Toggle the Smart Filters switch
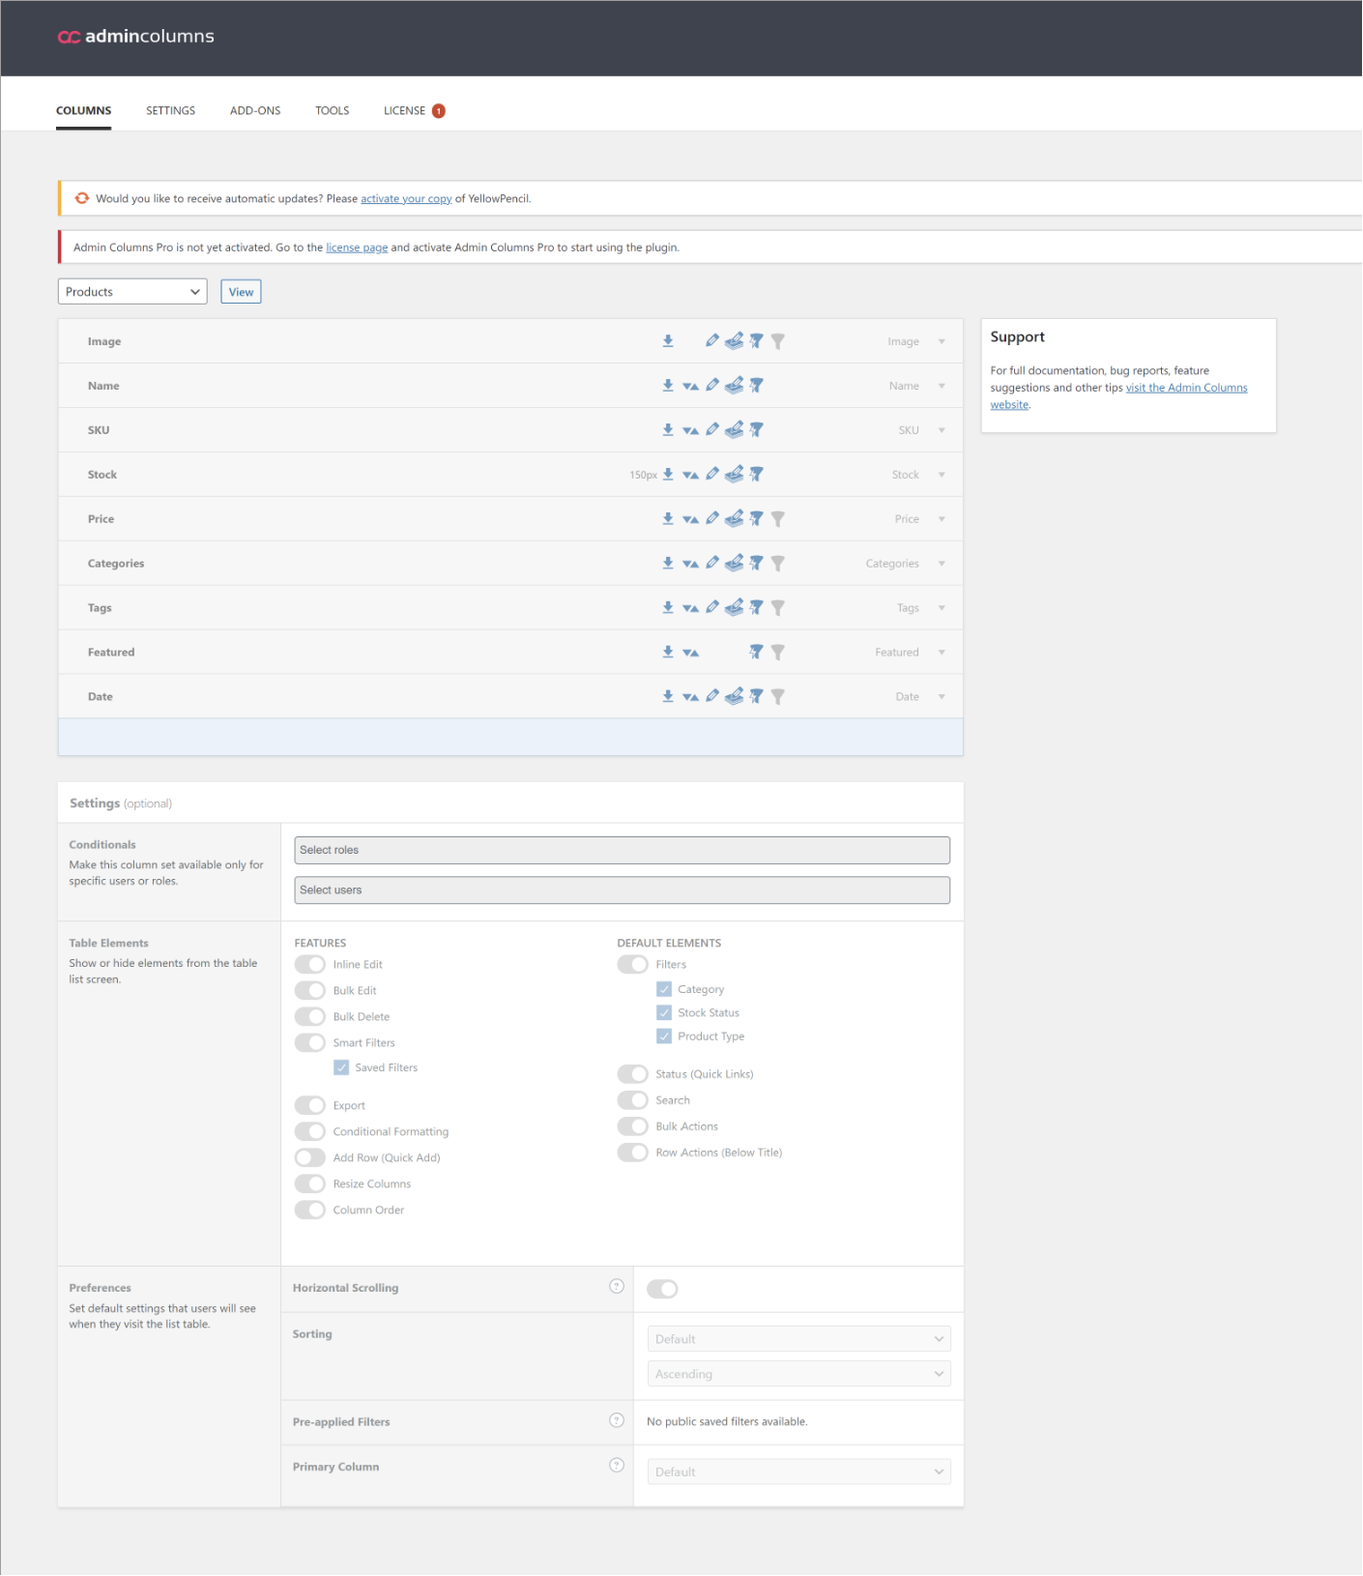 [x=310, y=1043]
